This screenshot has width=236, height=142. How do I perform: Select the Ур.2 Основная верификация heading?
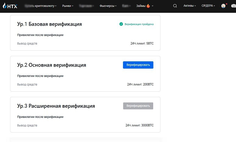pyautogui.click(x=51, y=65)
